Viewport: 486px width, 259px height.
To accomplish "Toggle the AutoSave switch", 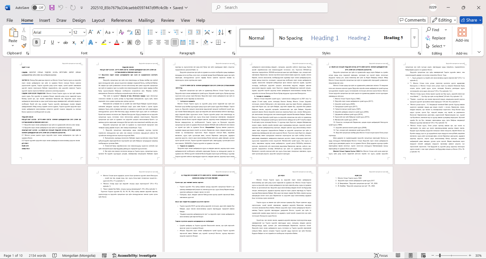I will [x=38, y=8].
